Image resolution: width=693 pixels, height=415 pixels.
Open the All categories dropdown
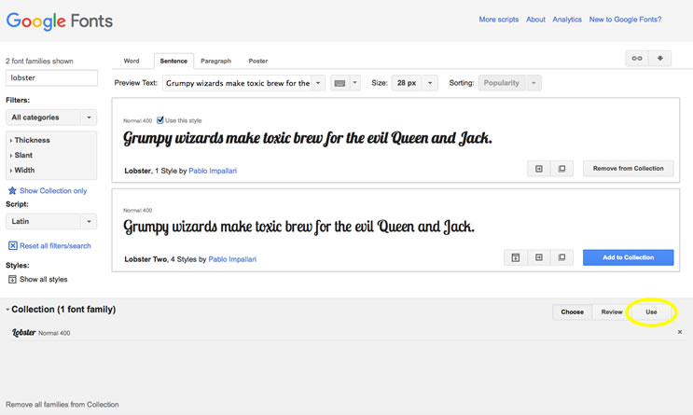pyautogui.click(x=50, y=118)
